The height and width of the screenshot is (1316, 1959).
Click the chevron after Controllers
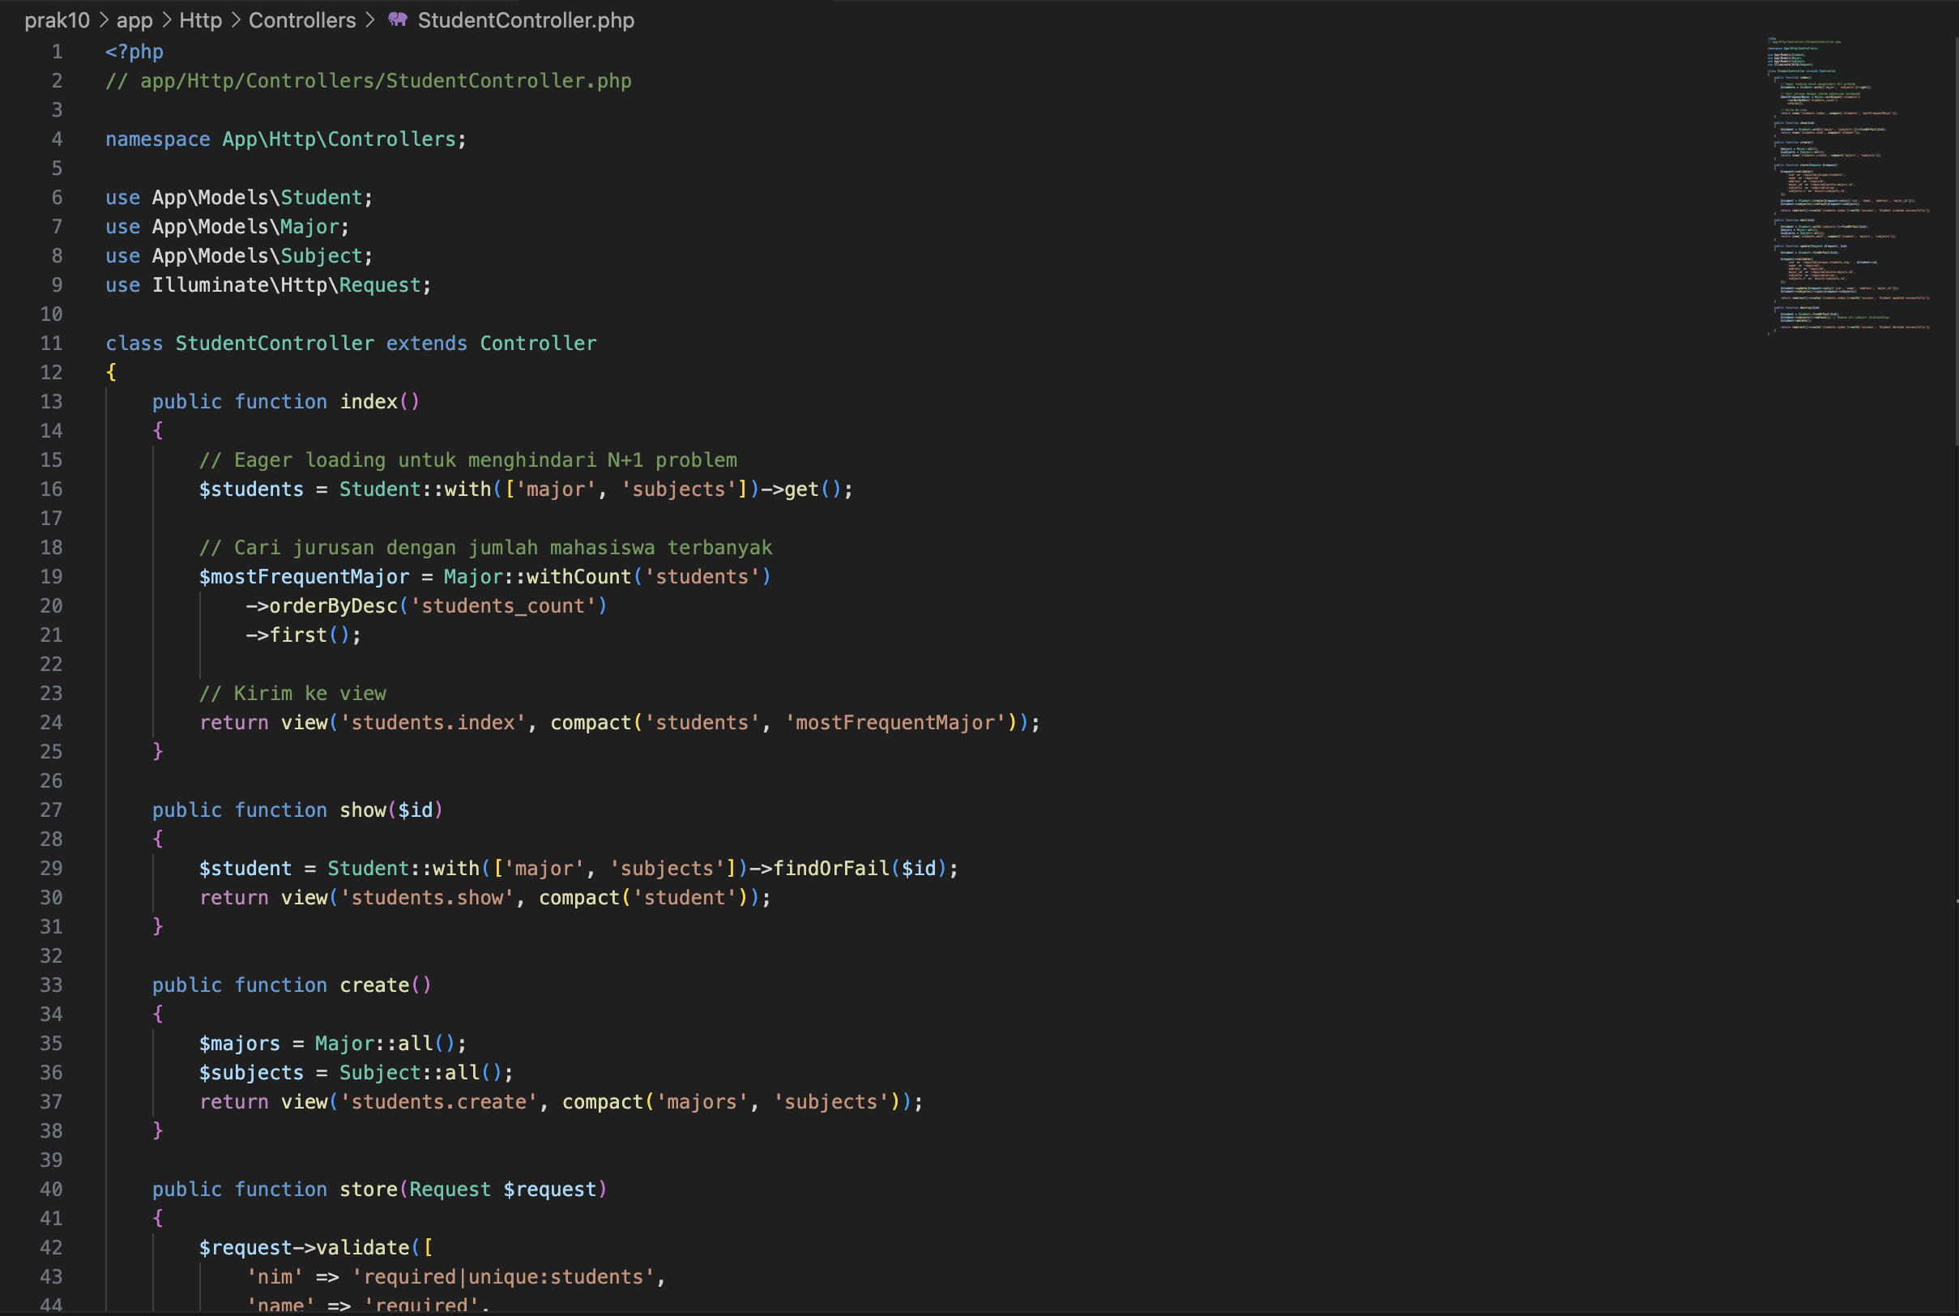(370, 20)
